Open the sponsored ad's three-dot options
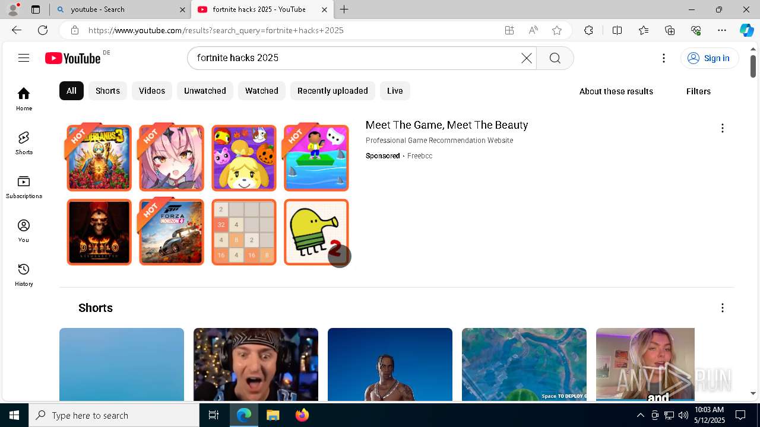Screen dimensions: 760x427 (722, 128)
